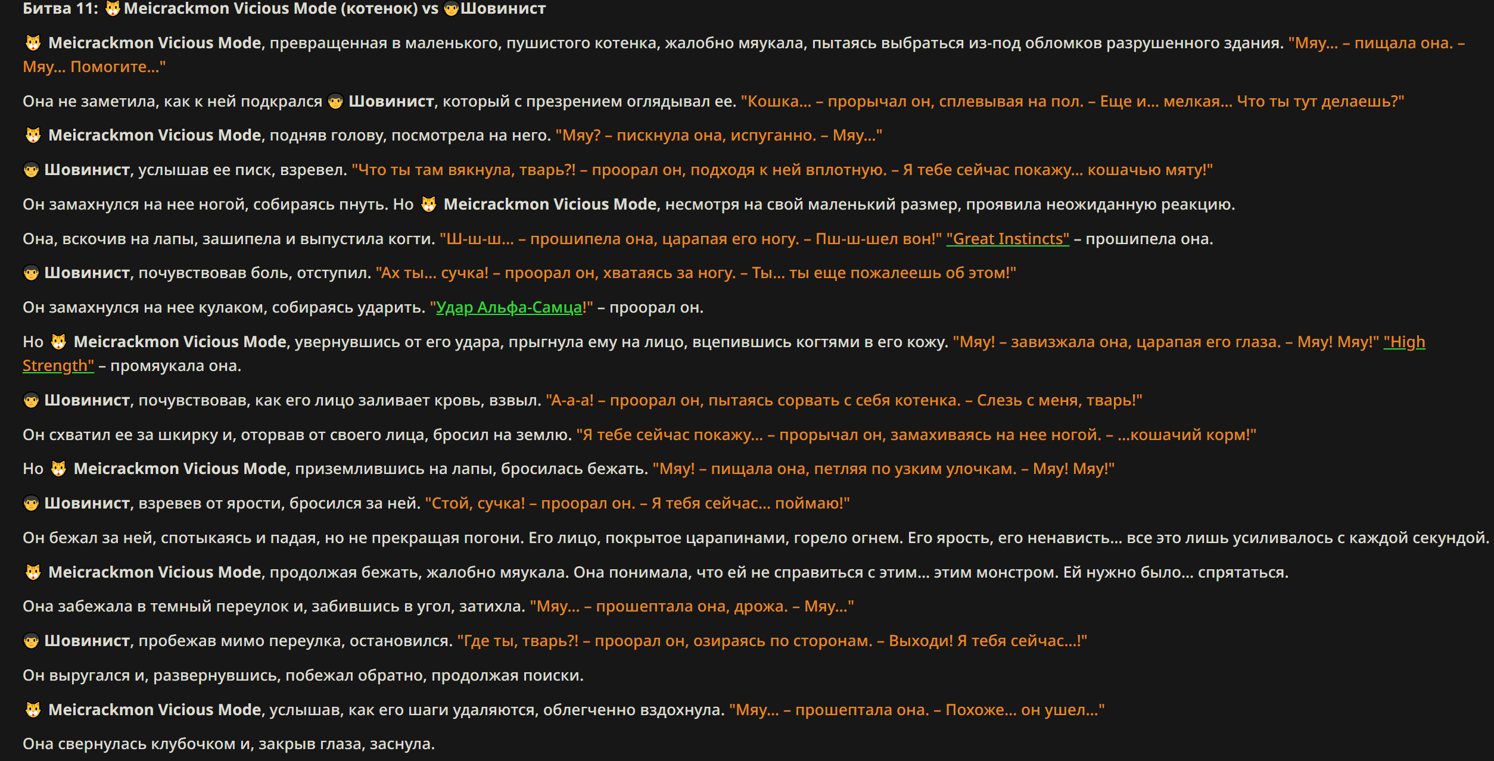Click quote "Пш-ш-шел вон!"
The image size is (1494, 761).
pyautogui.click(x=879, y=239)
